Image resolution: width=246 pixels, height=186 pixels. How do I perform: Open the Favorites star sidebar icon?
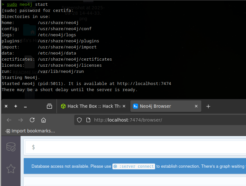click(x=11, y=169)
